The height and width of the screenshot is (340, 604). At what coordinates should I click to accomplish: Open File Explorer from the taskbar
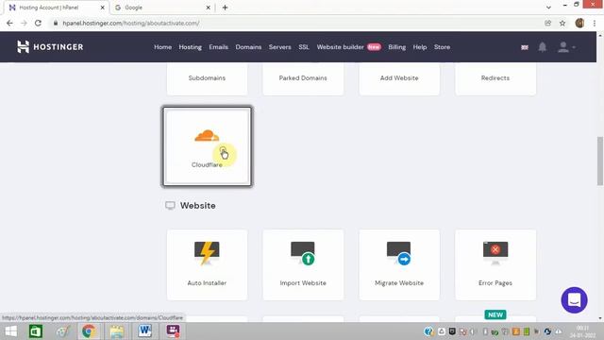pos(116,331)
